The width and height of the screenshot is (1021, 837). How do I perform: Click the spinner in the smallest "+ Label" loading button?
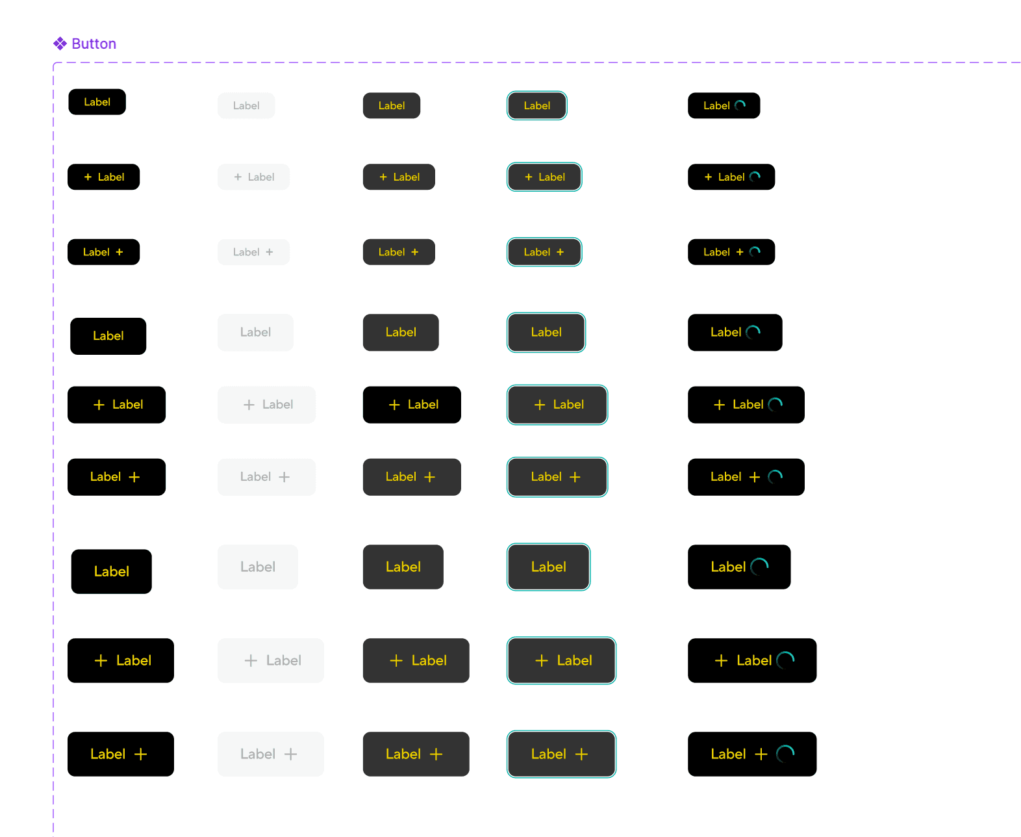755,177
